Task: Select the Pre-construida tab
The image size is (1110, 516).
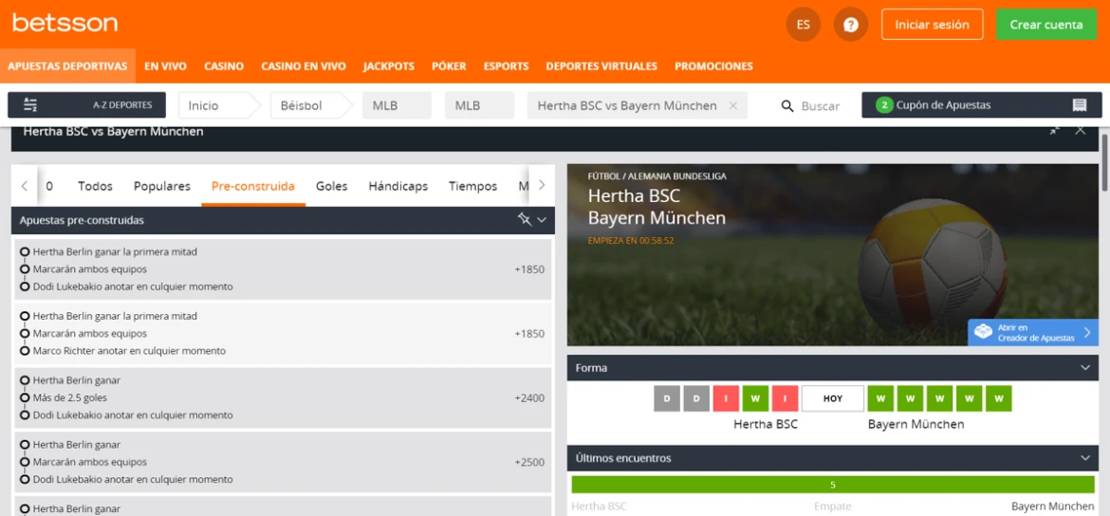Action: [x=253, y=186]
